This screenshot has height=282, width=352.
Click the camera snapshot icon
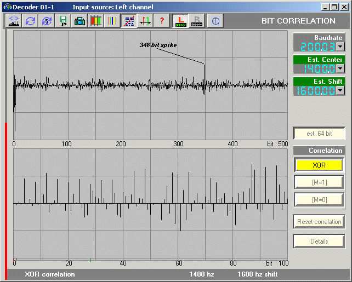pyautogui.click(x=80, y=21)
